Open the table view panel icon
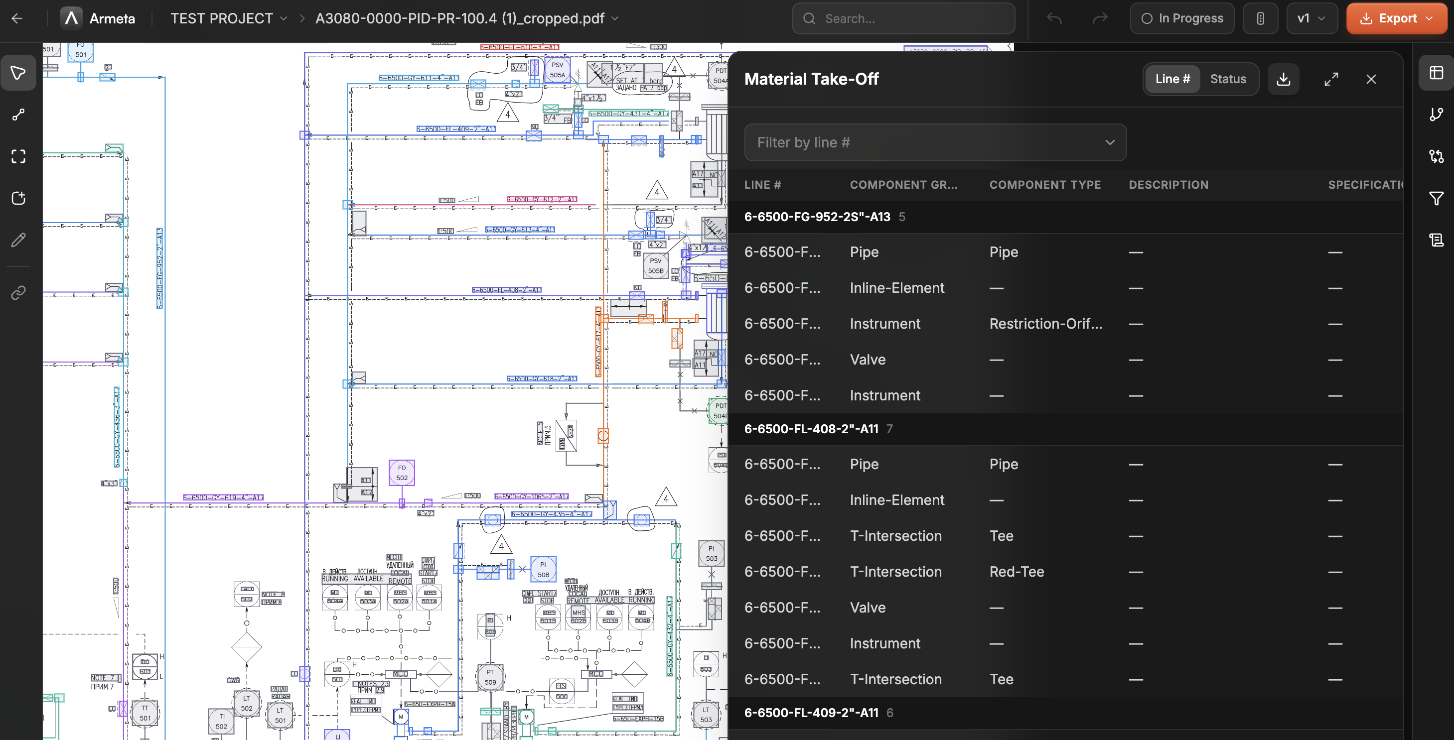Image resolution: width=1454 pixels, height=740 pixels. (x=1436, y=73)
